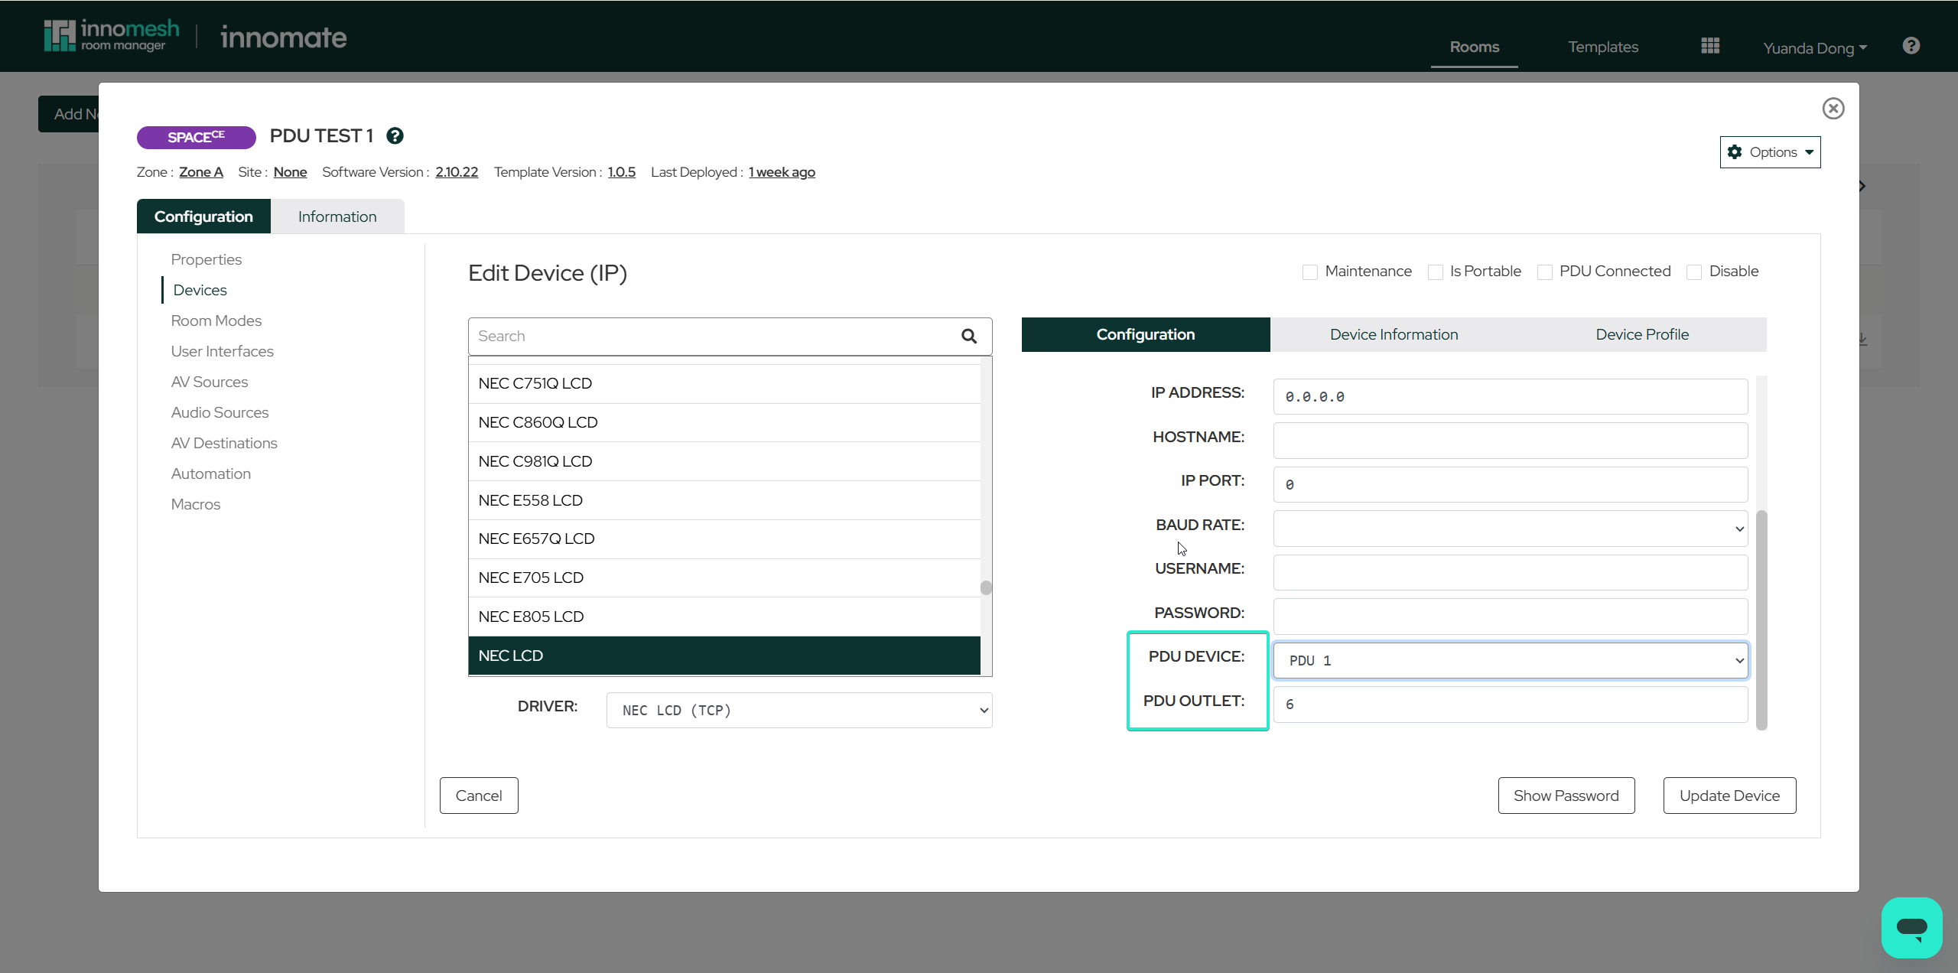Open the apps grid icon in header
The height and width of the screenshot is (973, 1958).
coord(1710,46)
